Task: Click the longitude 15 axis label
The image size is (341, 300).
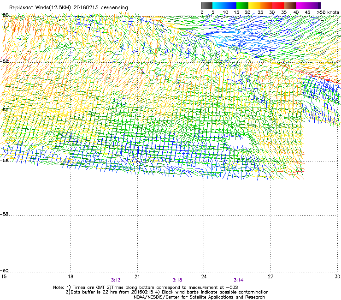Action: pyautogui.click(x=4, y=276)
